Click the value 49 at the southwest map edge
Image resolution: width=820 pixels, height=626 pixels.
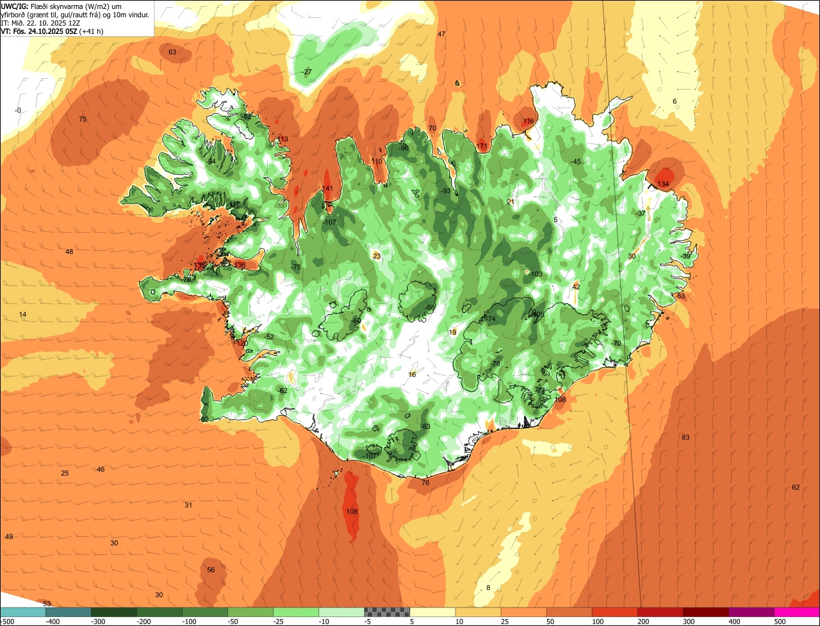pyautogui.click(x=9, y=537)
